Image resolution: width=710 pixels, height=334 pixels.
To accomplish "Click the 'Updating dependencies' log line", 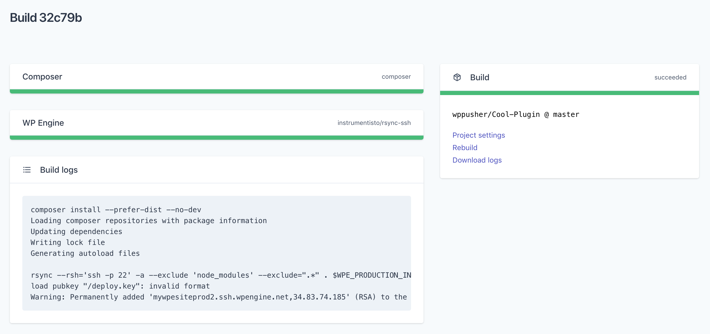I will 76,232.
